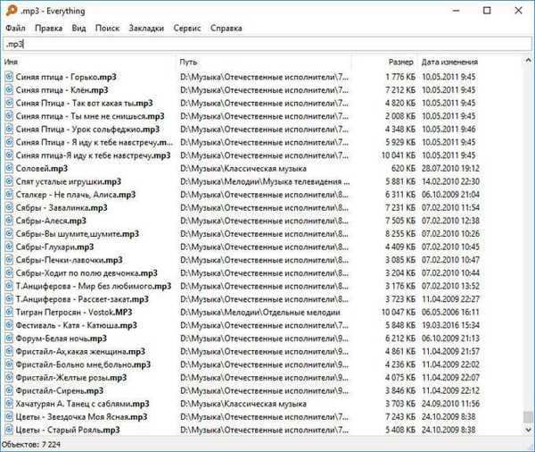This screenshot has height=452, width=535.
Task: Click file icon of Сябры-Печки-лавочки.mp3
Action: click(9, 260)
